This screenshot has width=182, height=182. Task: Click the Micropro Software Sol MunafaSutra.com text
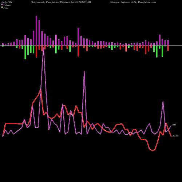coord(133,2)
